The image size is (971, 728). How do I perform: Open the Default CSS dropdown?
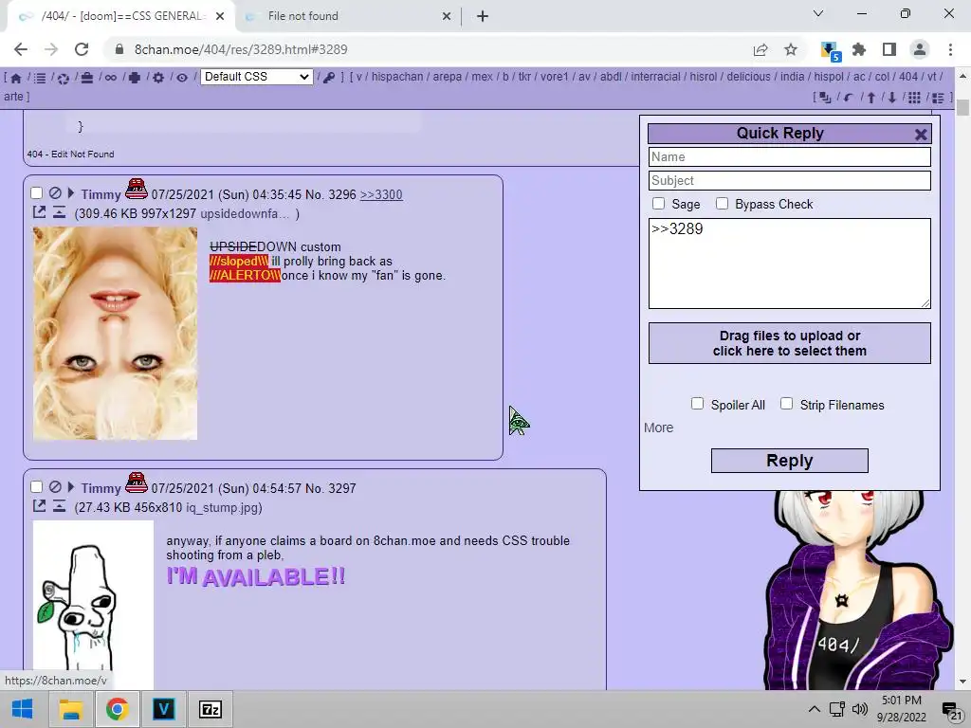(256, 77)
